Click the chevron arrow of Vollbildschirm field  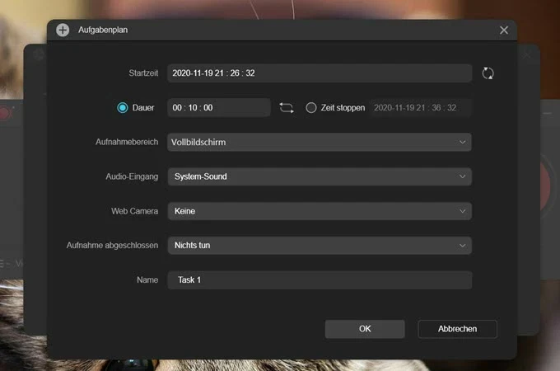[x=462, y=143]
